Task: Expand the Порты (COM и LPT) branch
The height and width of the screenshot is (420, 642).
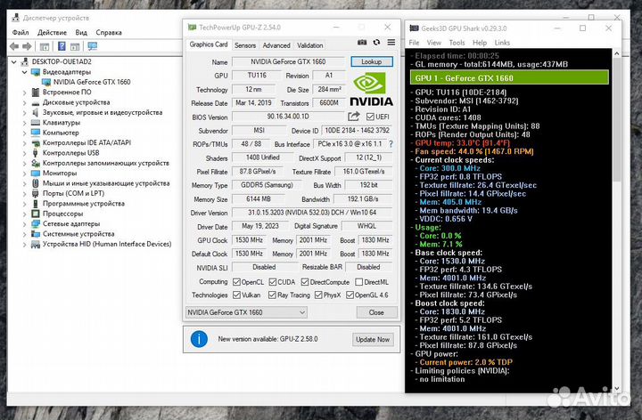Action: [x=25, y=194]
